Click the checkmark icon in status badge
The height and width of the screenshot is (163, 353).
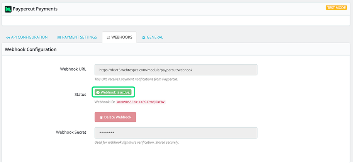point(98,92)
